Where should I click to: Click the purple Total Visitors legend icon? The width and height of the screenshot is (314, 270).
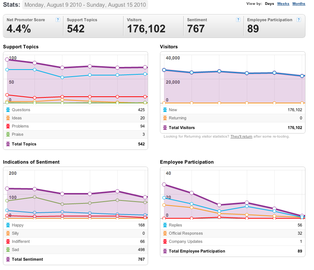(165, 128)
